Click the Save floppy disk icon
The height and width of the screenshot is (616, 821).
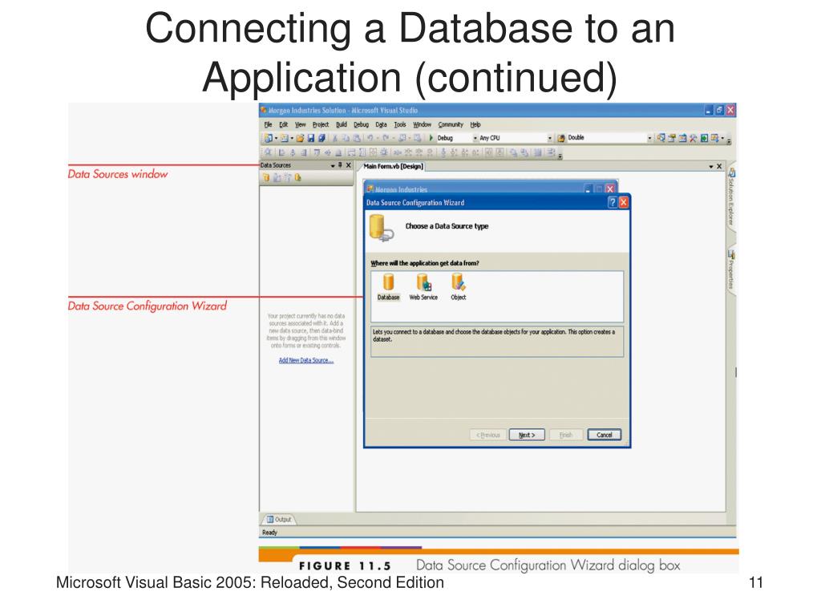pyautogui.click(x=311, y=138)
